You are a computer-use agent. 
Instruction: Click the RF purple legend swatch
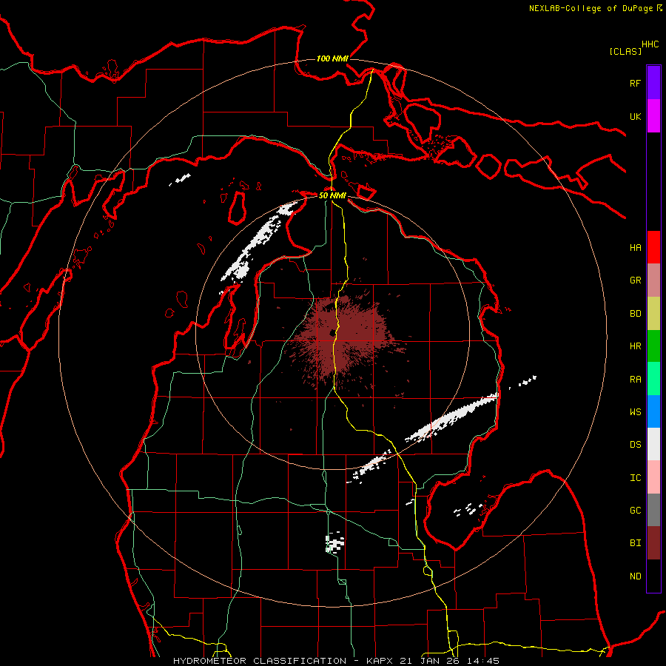(653, 83)
